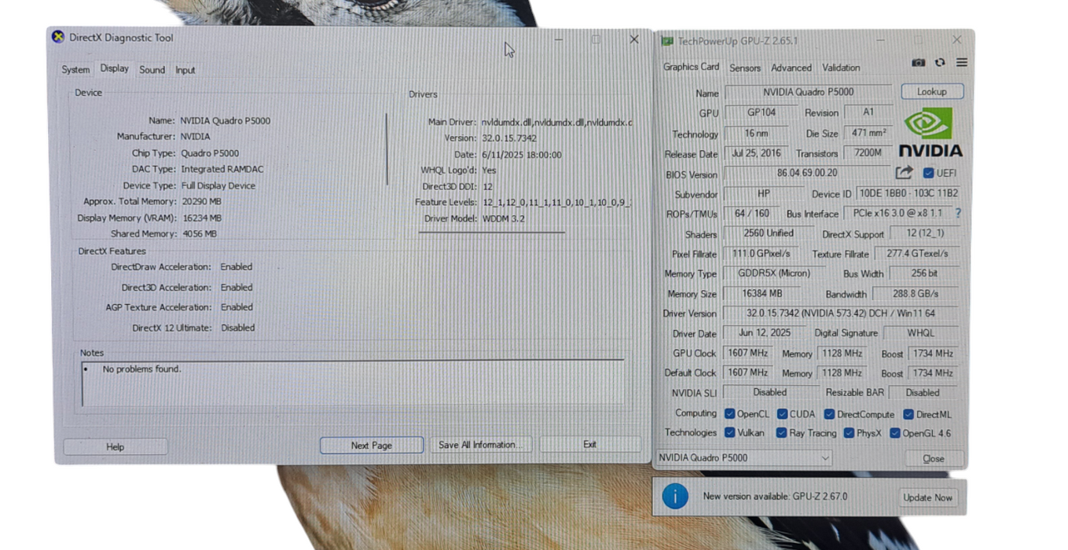1068x550 pixels.
Task: Click the Next Page button
Action: (371, 445)
